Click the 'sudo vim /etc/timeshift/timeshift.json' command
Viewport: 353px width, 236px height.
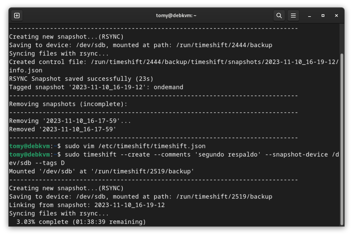pos(135,146)
